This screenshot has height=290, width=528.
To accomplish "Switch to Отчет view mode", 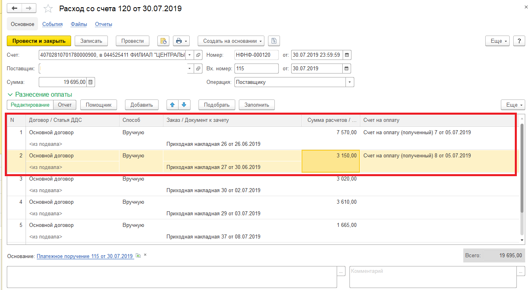I will 65,105.
